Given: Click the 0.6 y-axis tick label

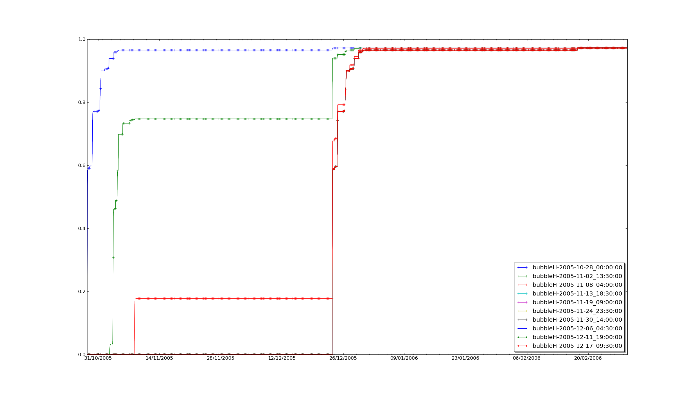Looking at the screenshot, I should 82,165.
